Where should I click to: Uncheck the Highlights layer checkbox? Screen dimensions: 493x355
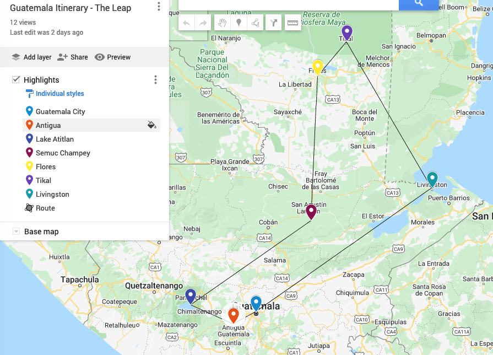pyautogui.click(x=16, y=80)
